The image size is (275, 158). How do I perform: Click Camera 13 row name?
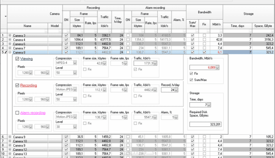click(20, 154)
